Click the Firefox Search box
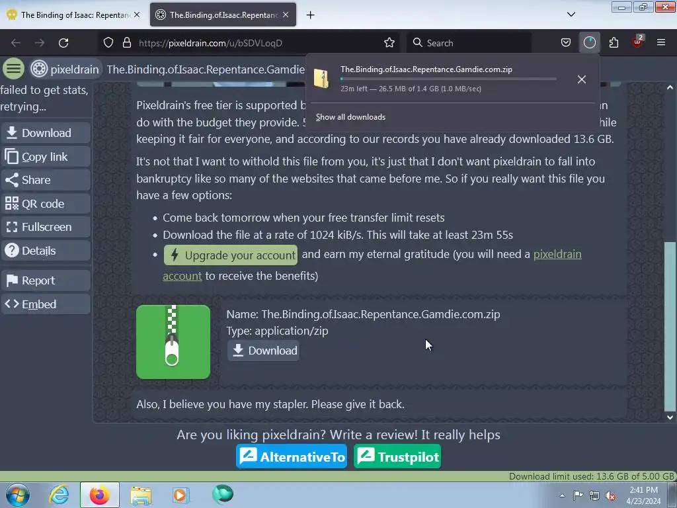 click(469, 43)
